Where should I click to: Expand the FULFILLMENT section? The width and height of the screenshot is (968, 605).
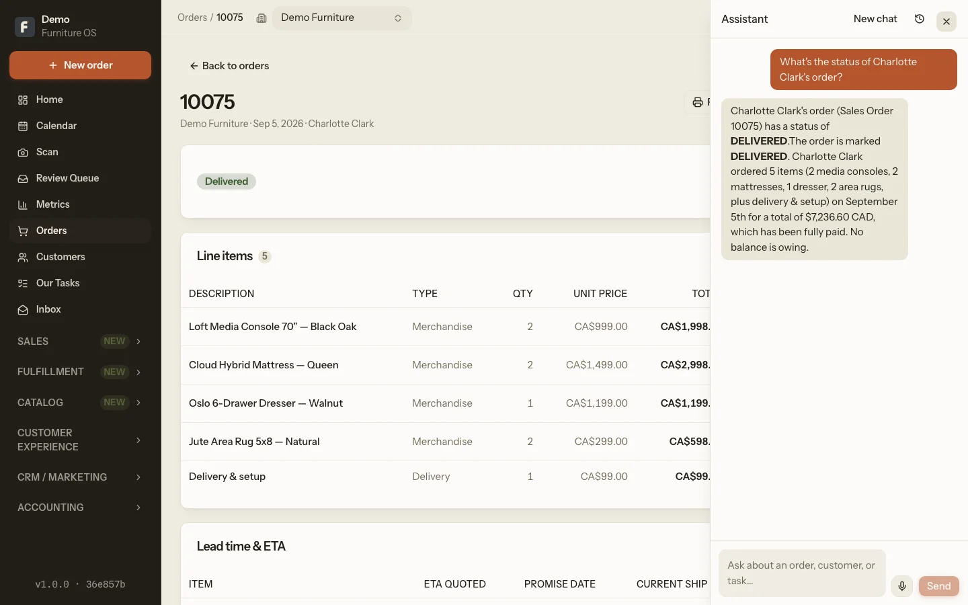click(80, 372)
